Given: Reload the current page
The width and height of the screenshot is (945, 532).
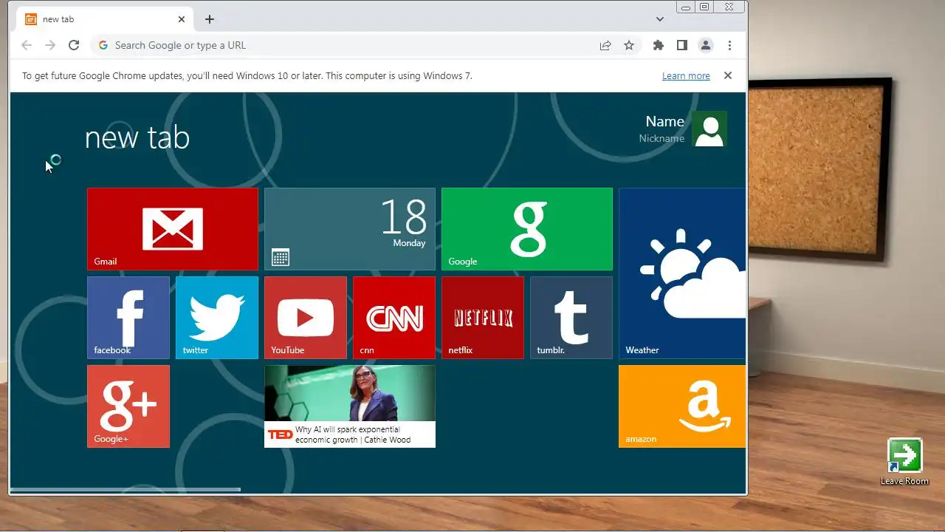Looking at the screenshot, I should click(74, 45).
